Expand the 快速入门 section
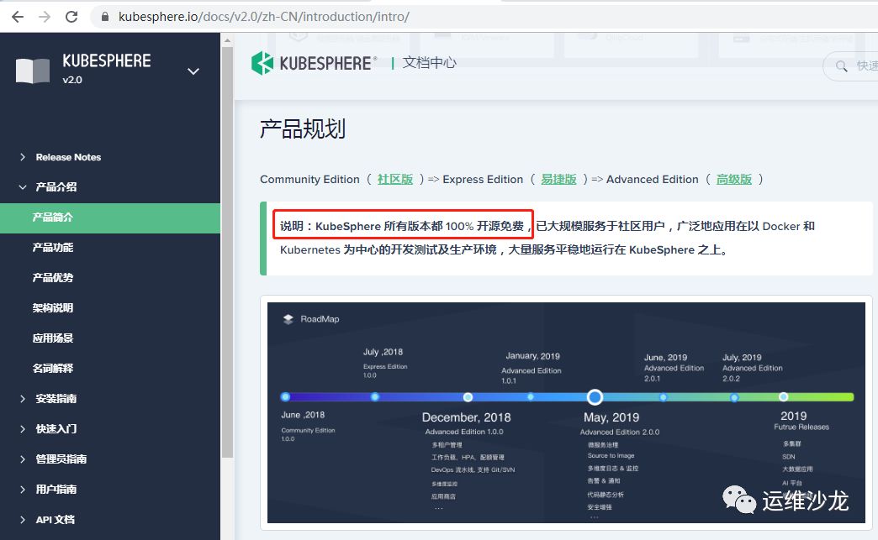Viewport: 878px width, 540px height. tap(56, 429)
